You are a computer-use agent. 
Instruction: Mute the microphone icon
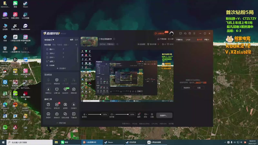point(84,114)
